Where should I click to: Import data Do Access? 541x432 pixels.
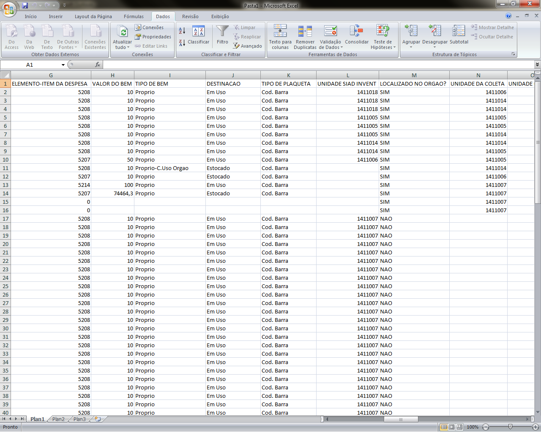coord(11,37)
